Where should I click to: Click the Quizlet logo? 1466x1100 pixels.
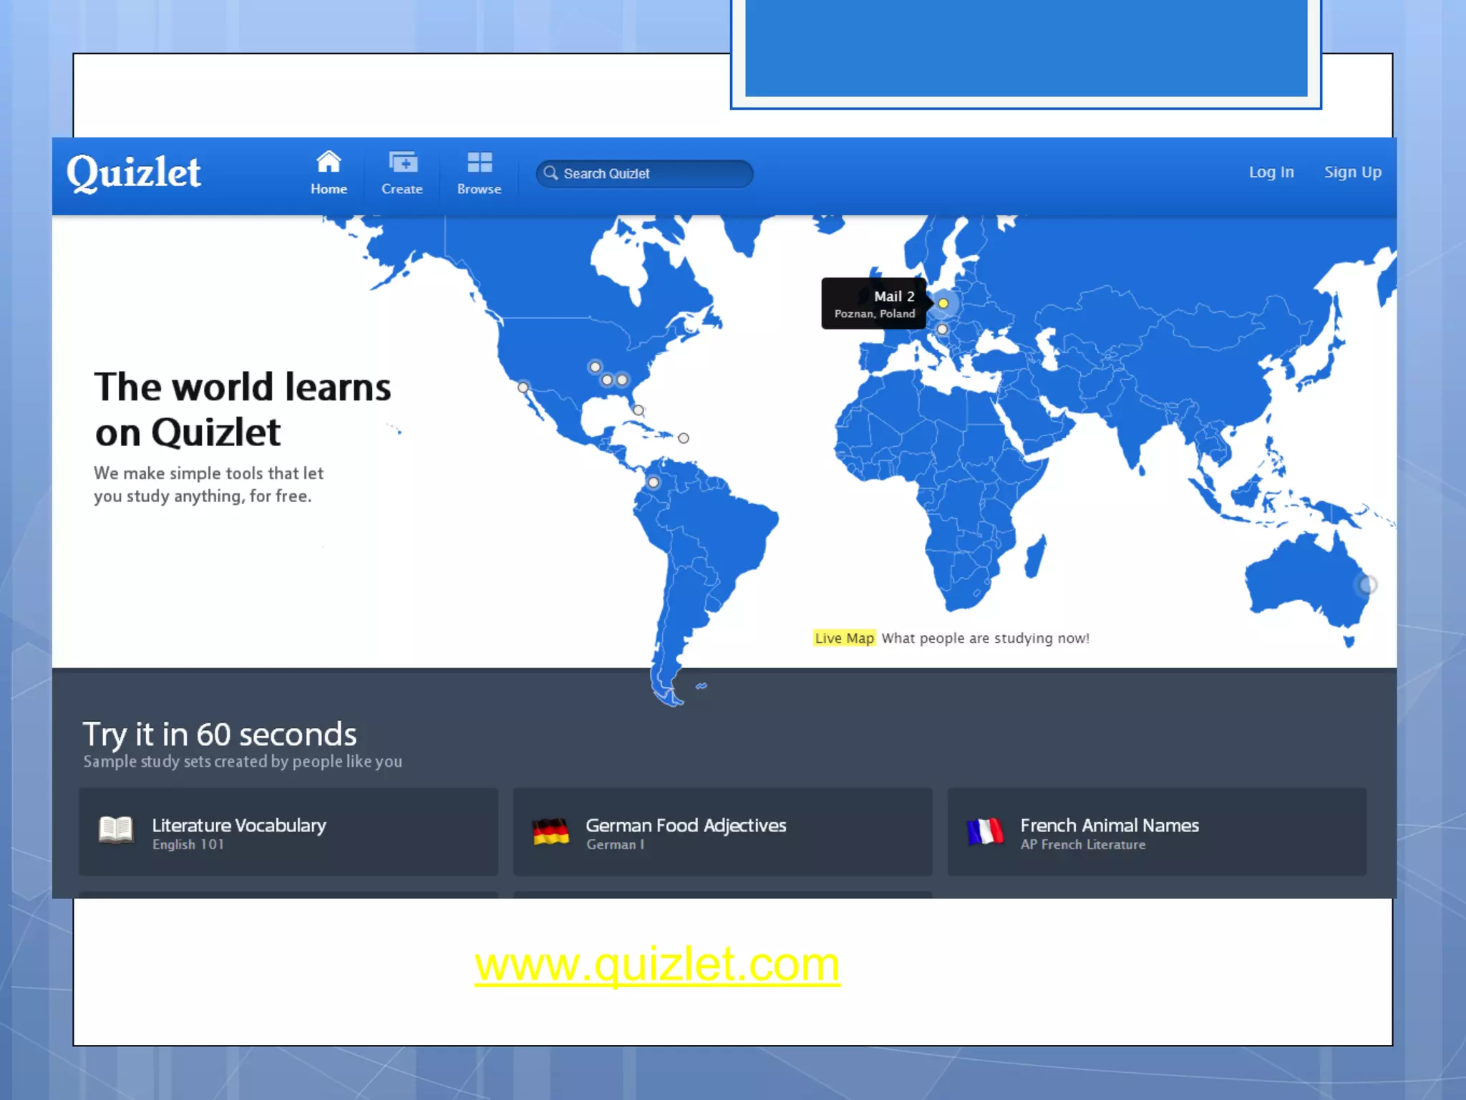134,173
